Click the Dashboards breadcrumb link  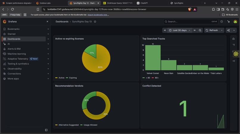(62, 22)
